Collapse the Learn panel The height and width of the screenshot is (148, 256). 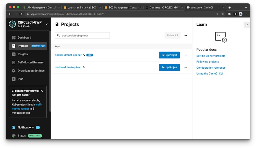(x=246, y=25)
